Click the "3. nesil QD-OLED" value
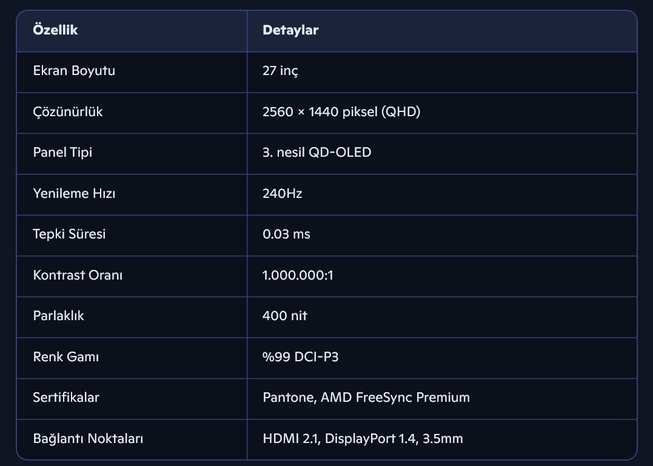 point(316,153)
